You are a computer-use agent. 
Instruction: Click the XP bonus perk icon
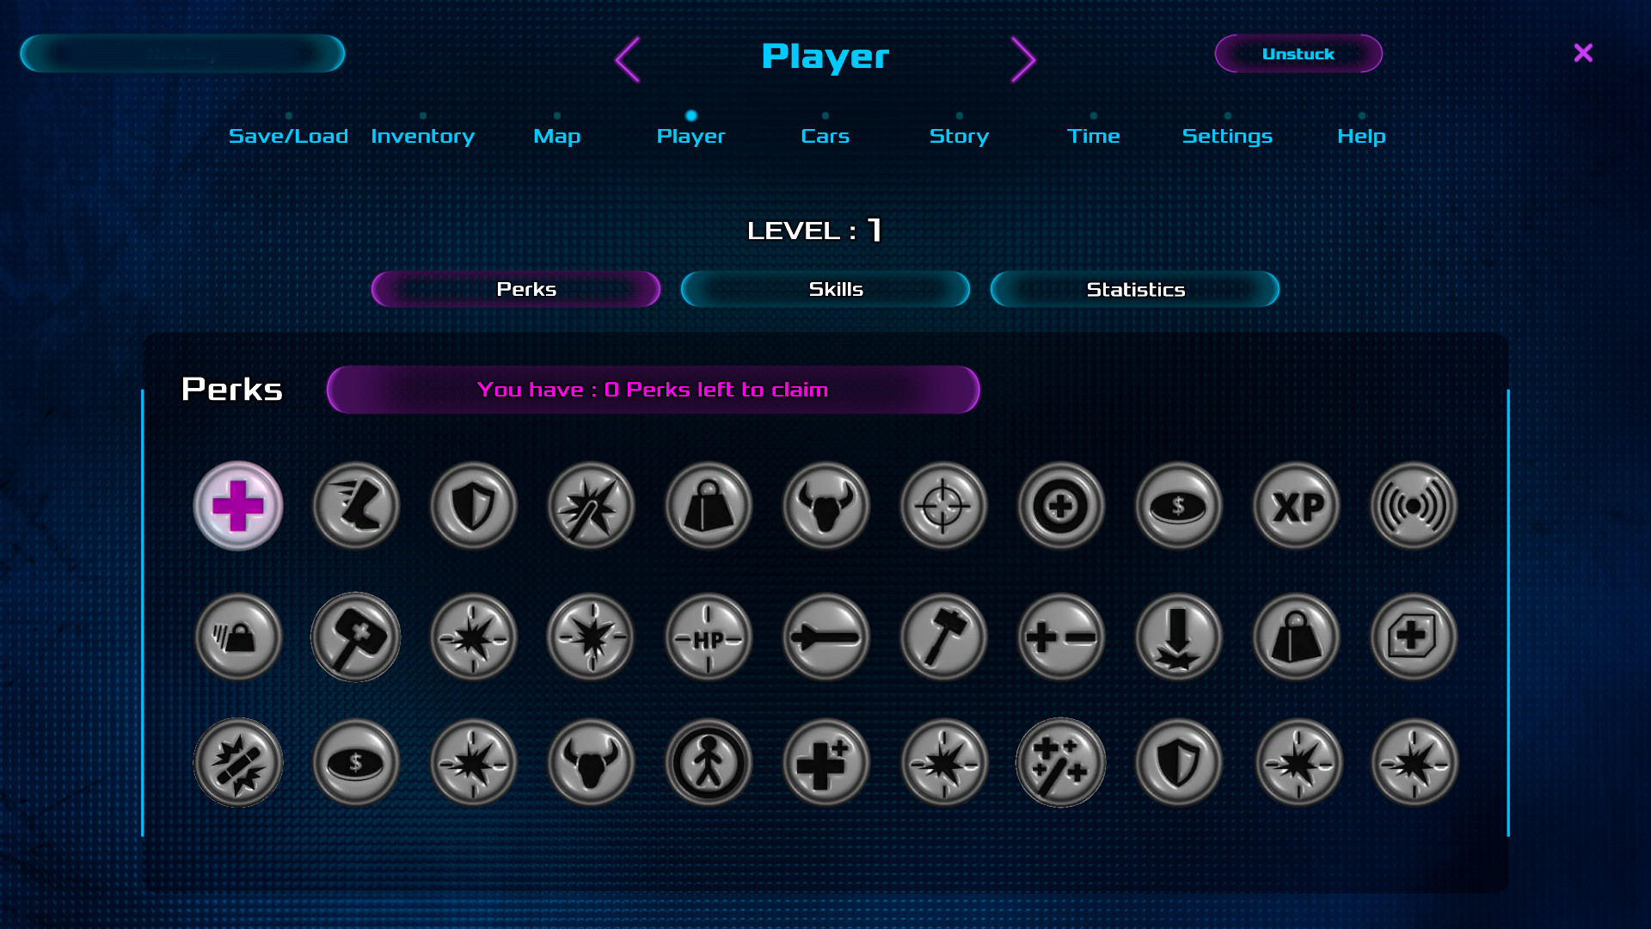click(1296, 505)
